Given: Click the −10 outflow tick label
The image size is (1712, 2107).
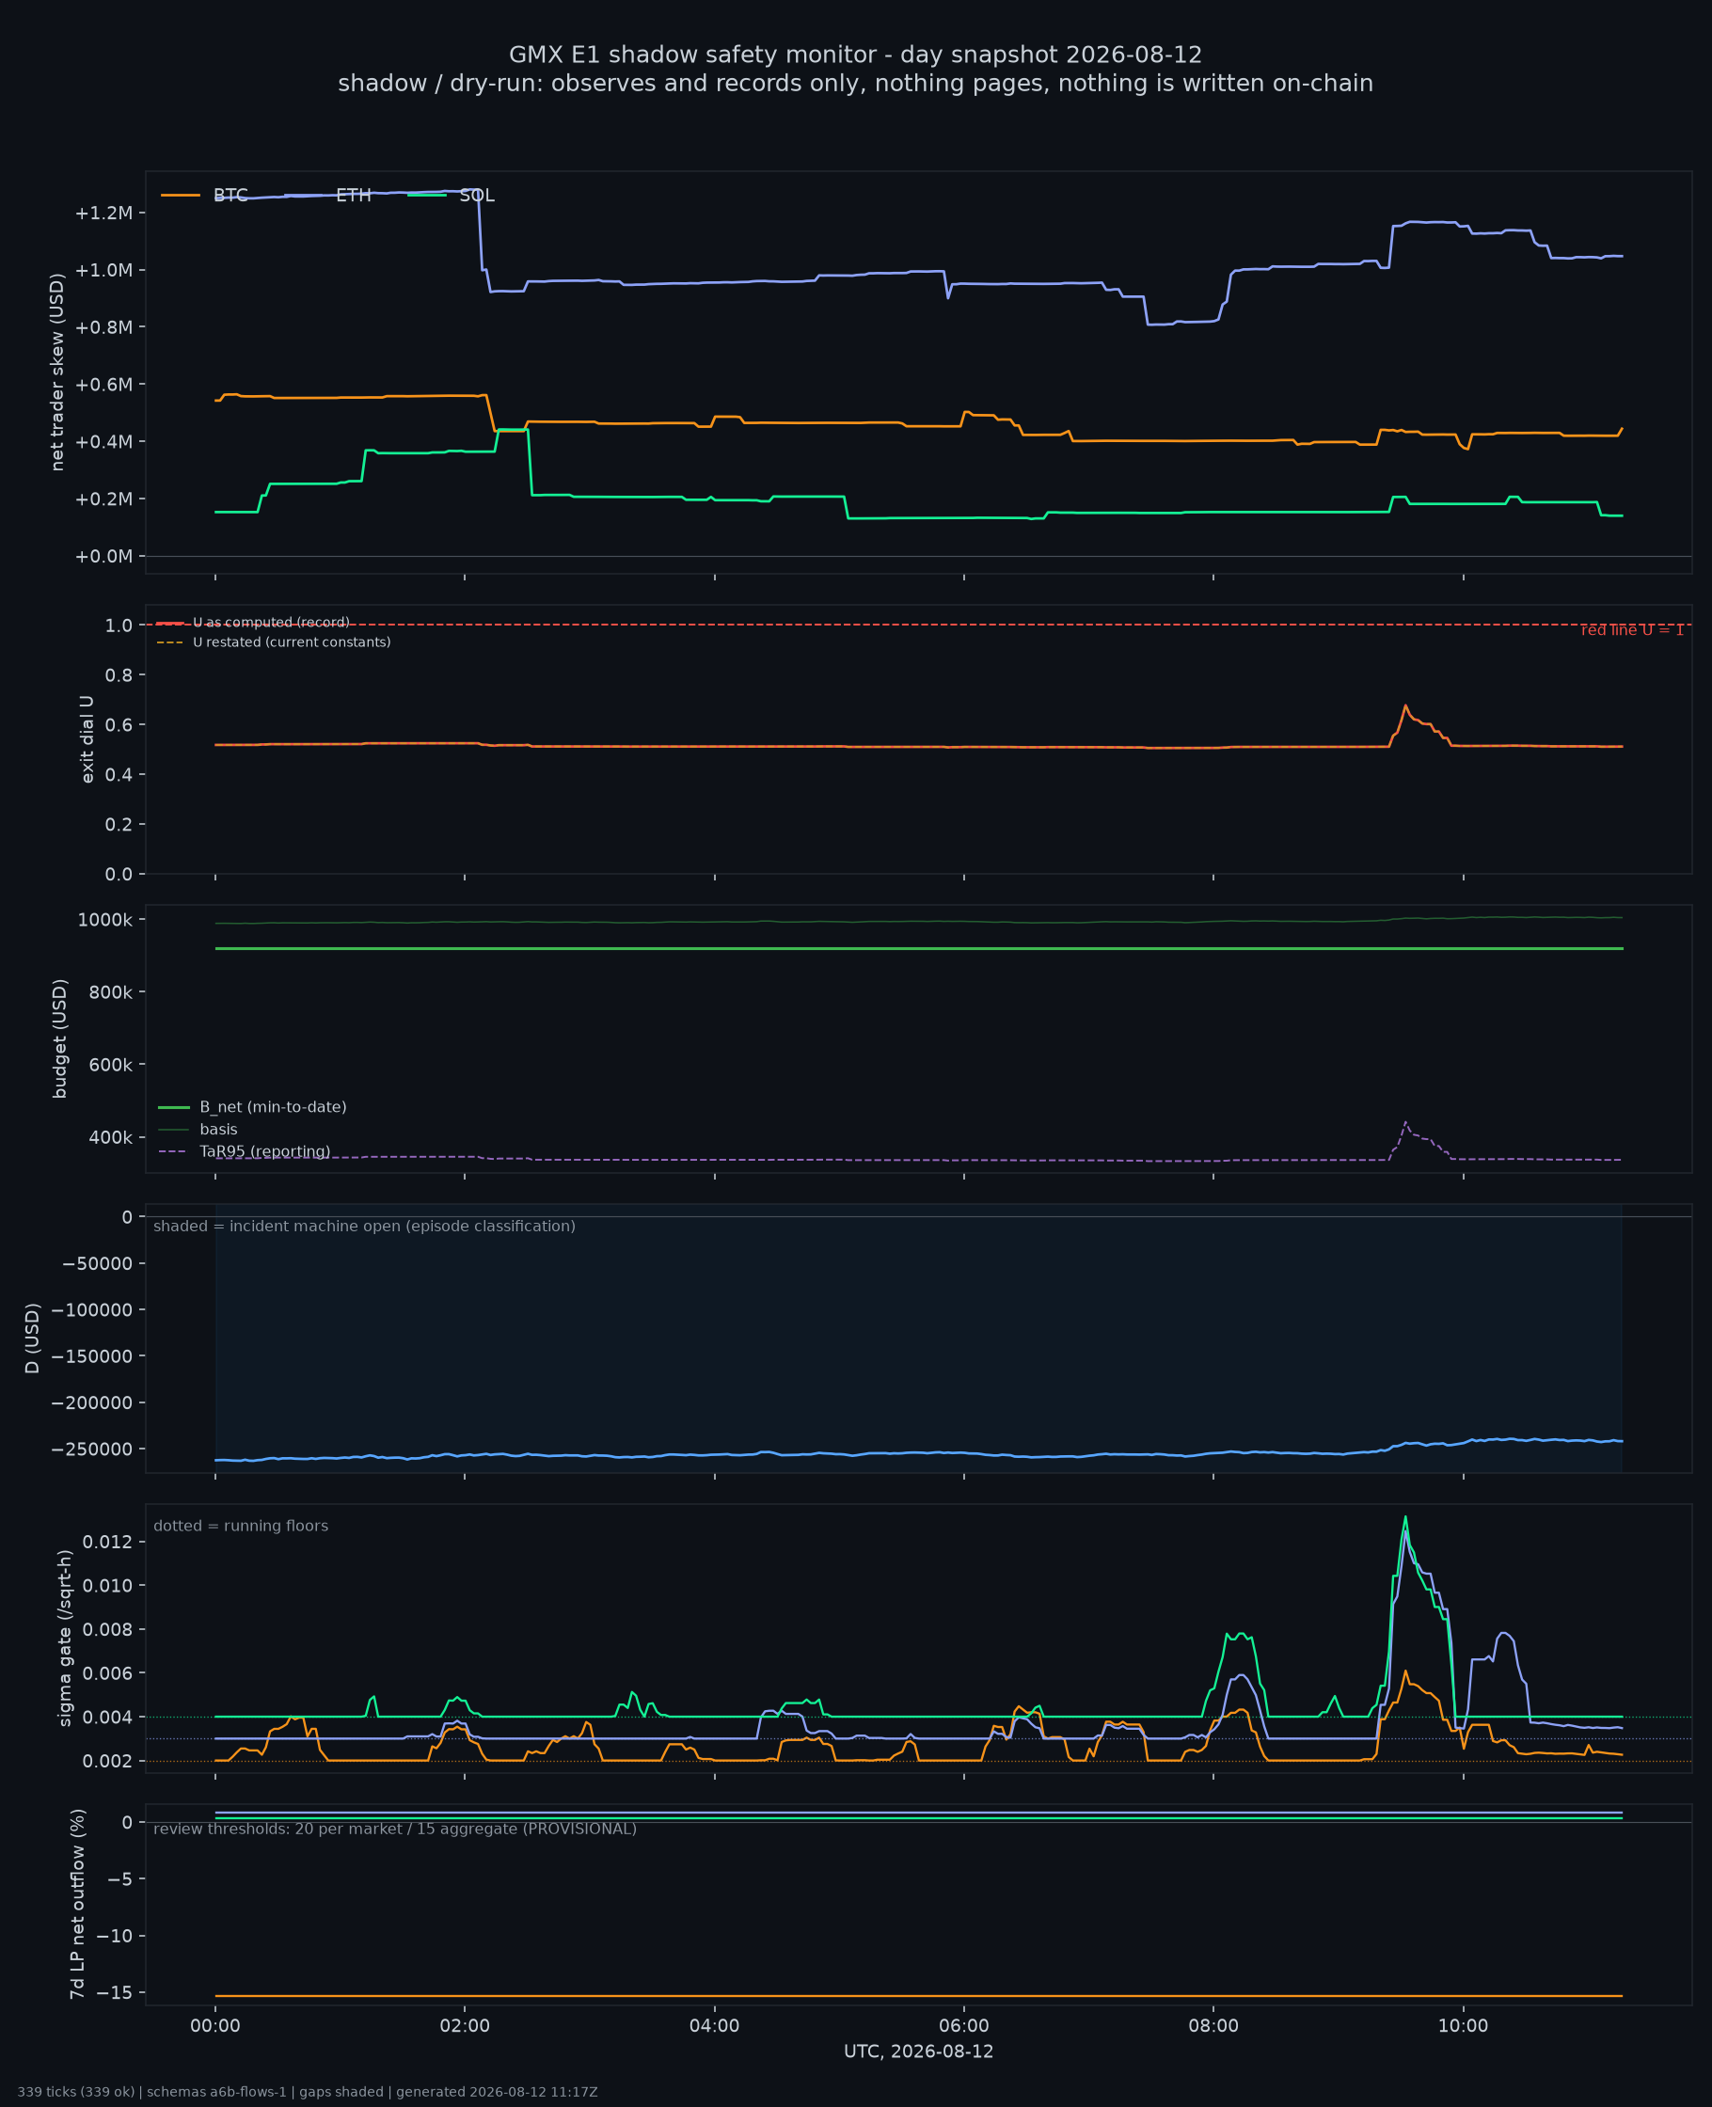Looking at the screenshot, I should 115,1937.
